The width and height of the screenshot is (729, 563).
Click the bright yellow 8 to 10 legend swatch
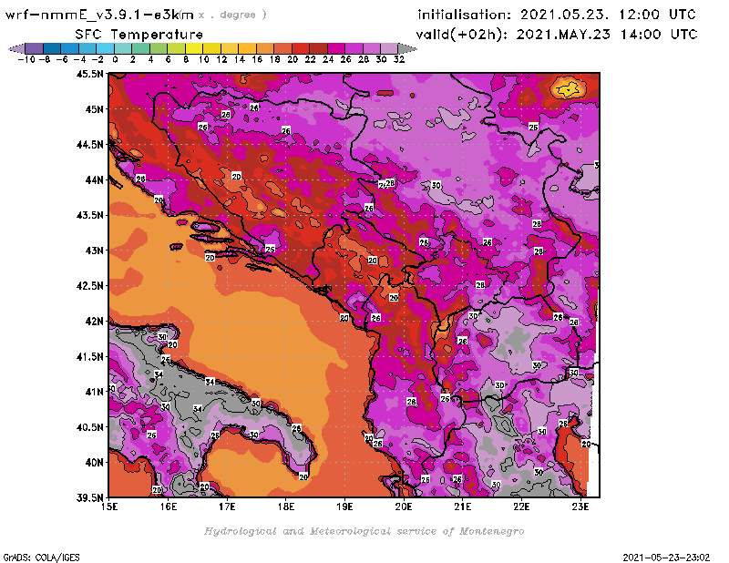tap(194, 48)
